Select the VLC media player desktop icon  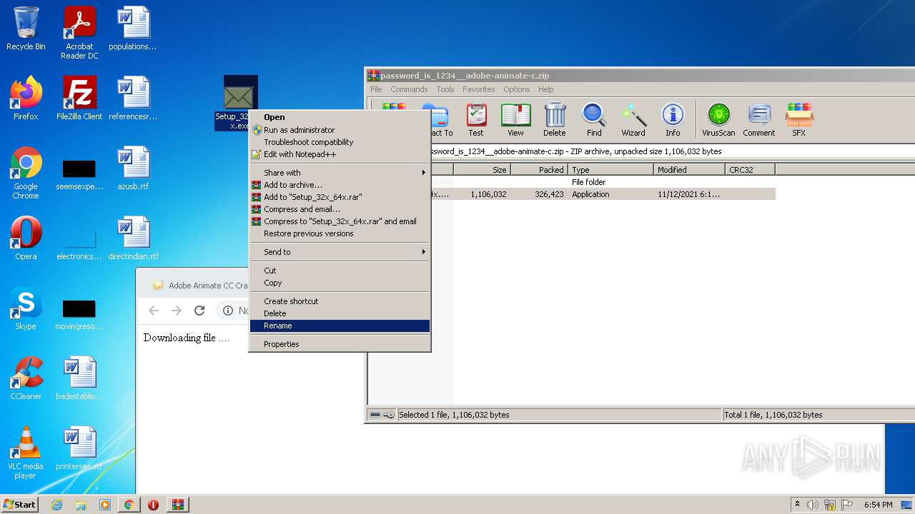pos(26,453)
